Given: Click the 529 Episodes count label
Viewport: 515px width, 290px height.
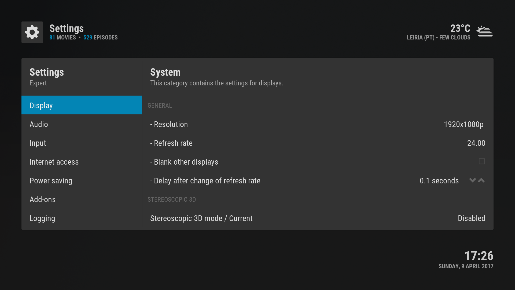Looking at the screenshot, I should click(x=100, y=38).
